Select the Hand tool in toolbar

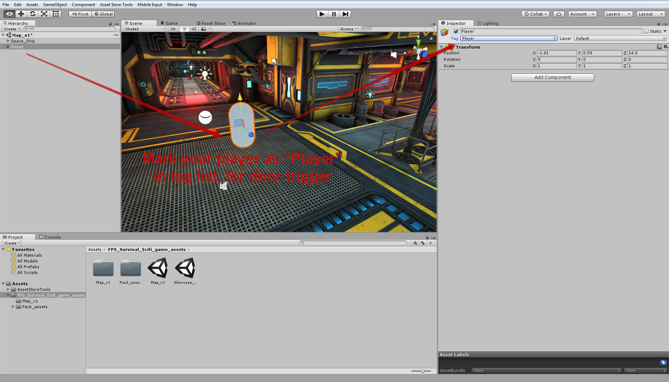coord(9,14)
